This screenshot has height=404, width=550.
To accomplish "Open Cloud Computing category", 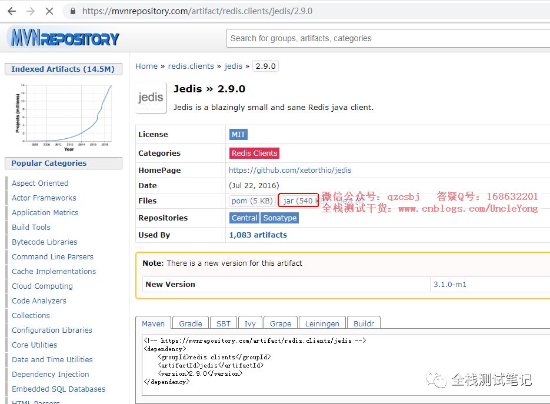I will (x=42, y=286).
